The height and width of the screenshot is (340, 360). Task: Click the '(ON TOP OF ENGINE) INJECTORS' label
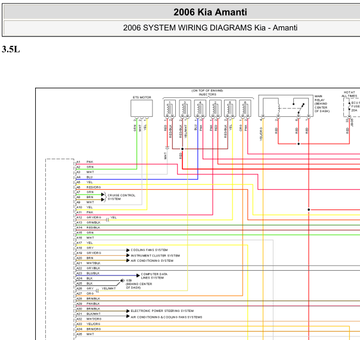207,92
